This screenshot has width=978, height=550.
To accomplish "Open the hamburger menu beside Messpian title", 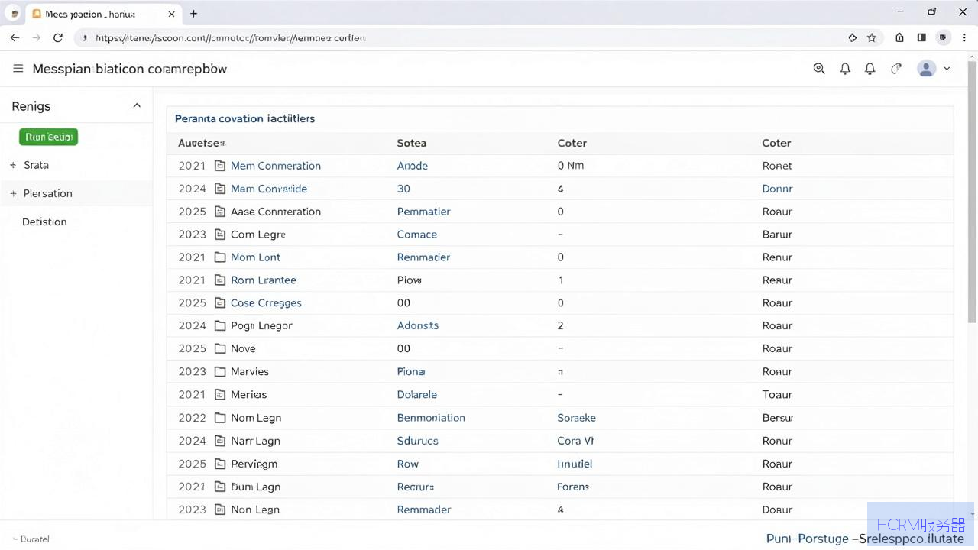I will click(18, 69).
